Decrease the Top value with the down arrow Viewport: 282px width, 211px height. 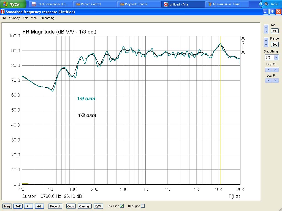pos(266,31)
